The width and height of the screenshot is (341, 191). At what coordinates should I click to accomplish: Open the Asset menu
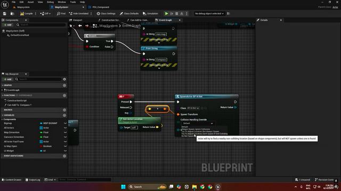30,2
